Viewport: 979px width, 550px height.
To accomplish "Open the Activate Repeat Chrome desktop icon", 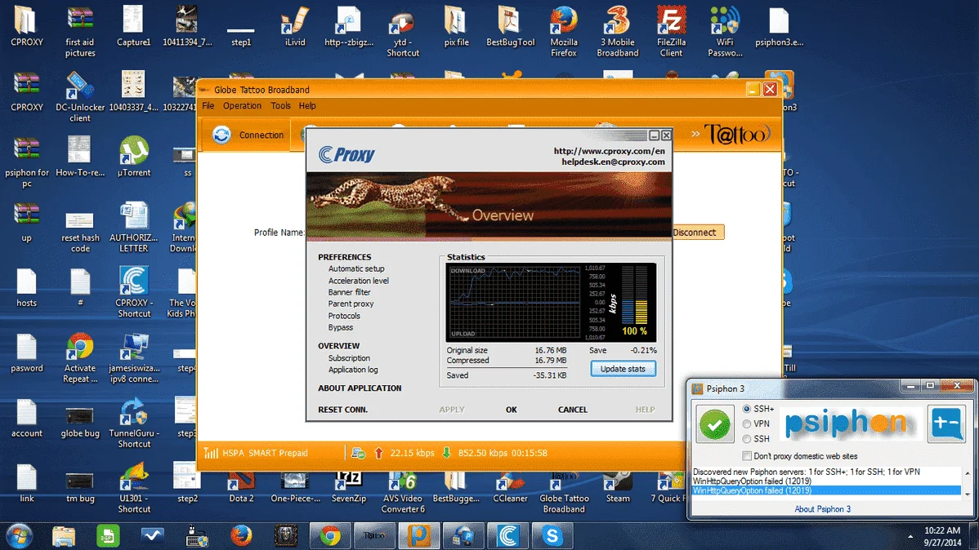I will (80, 357).
